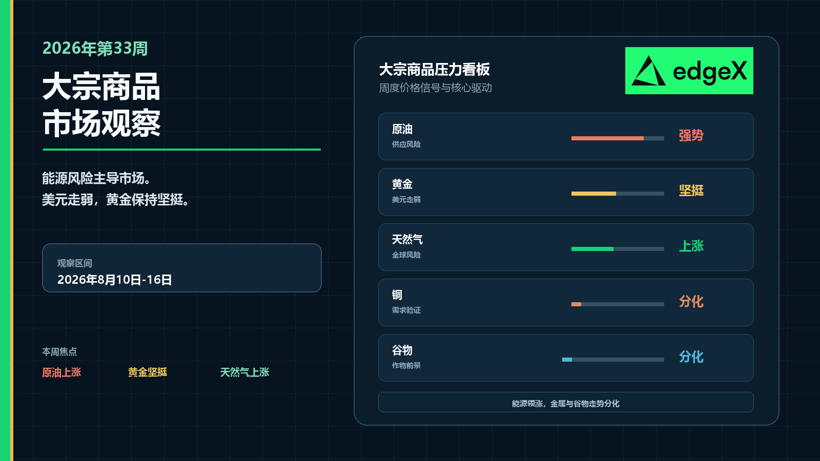
Task: Click the 上涨 status label
Action: [x=691, y=246]
